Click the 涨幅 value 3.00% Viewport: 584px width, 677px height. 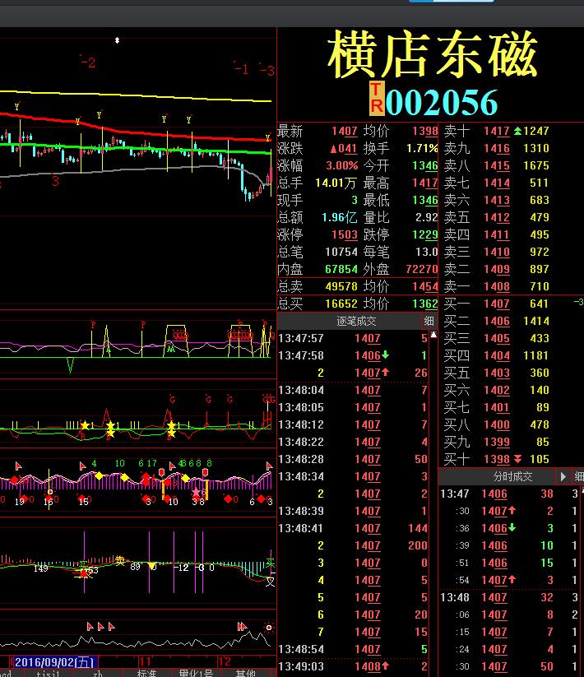coord(342,166)
